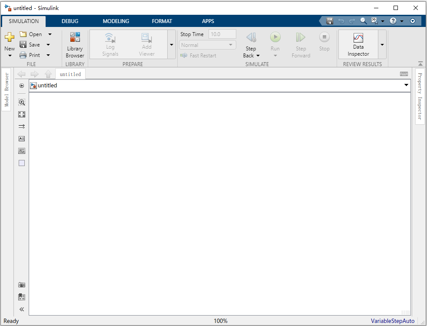Viewport: 427px width, 326px height.
Task: Click the navigate Back arrow
Action: coord(21,74)
